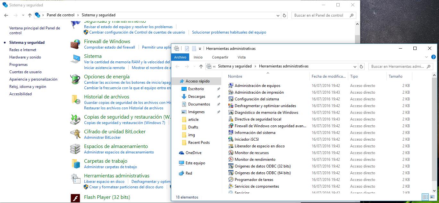Open the Compartir ribbon tab
The image size is (439, 203).
coord(220,57)
